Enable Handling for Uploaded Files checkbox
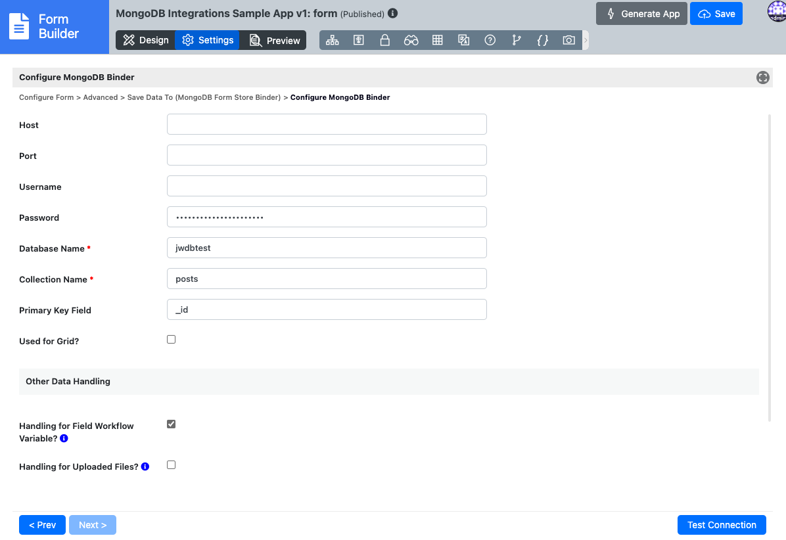This screenshot has height=540, width=786. point(172,465)
